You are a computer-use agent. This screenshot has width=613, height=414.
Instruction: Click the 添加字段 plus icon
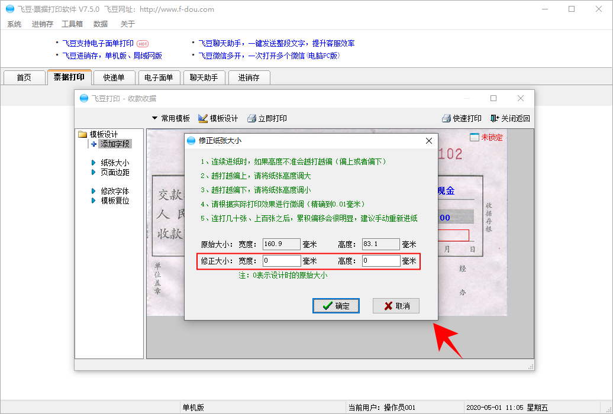click(x=93, y=144)
